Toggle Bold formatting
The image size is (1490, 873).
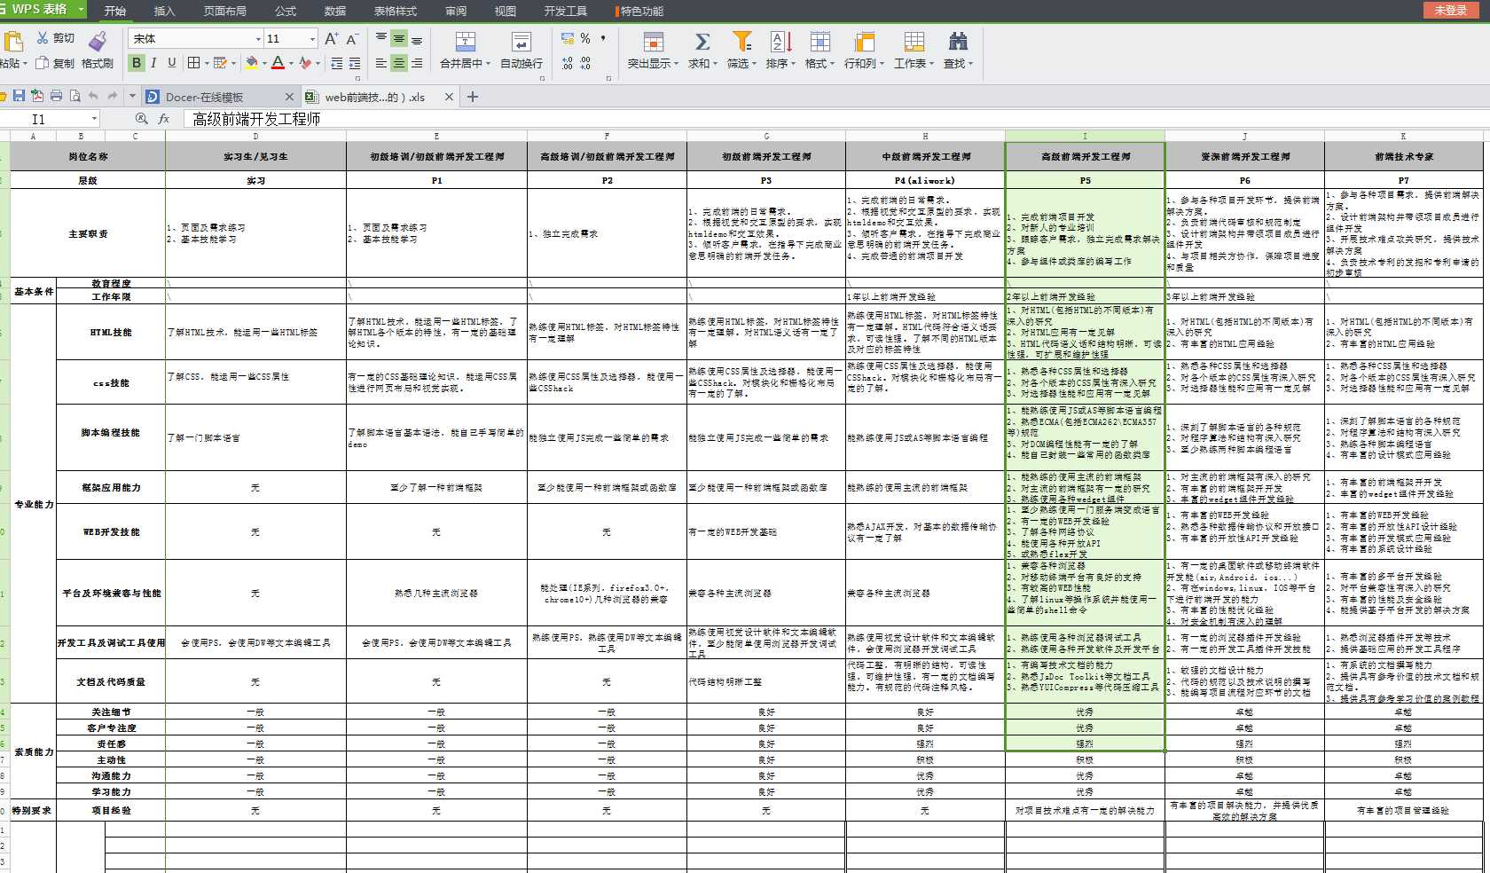pos(137,63)
